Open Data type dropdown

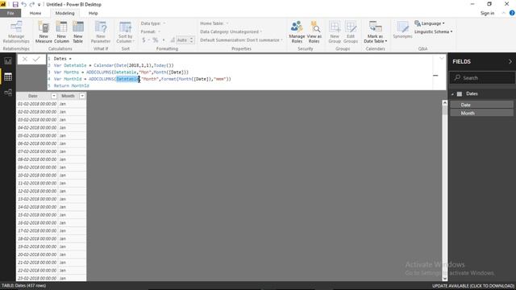pos(153,23)
